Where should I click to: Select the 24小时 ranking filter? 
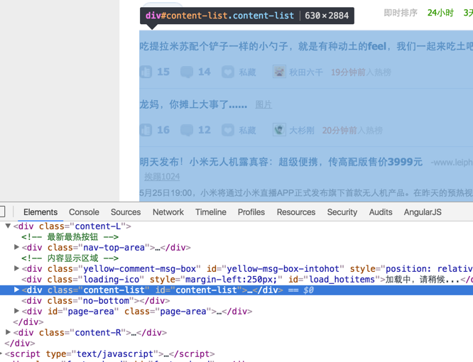point(440,13)
